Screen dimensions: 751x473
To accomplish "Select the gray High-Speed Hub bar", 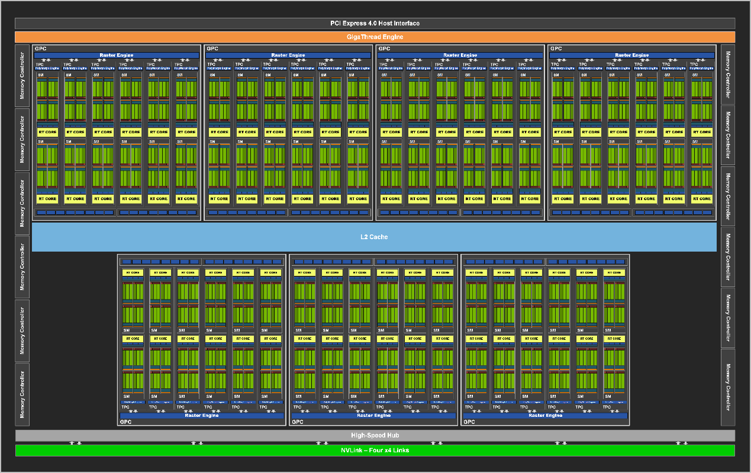I will click(375, 436).
